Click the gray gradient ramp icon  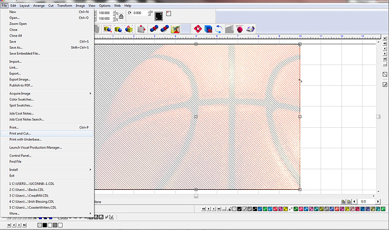pos(229,29)
